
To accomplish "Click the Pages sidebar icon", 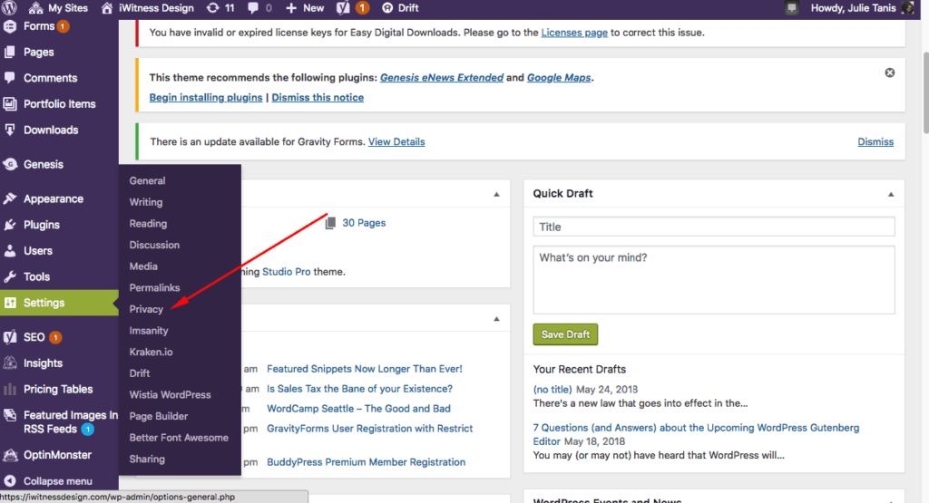I will tap(9, 52).
